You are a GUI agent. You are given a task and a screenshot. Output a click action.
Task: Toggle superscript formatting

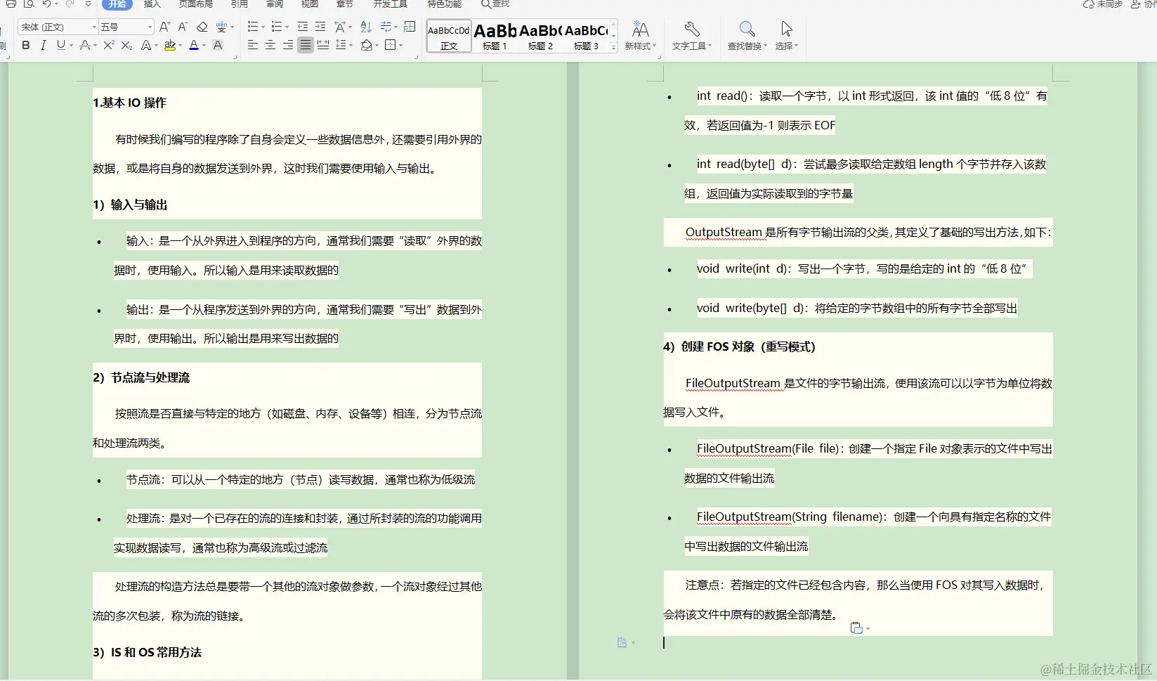pyautogui.click(x=107, y=45)
